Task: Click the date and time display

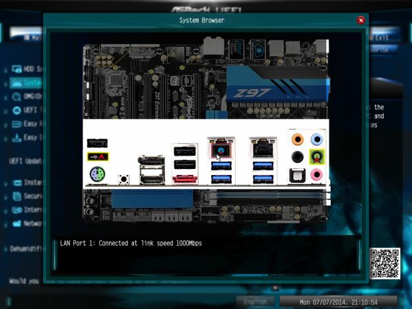Action: click(x=339, y=302)
